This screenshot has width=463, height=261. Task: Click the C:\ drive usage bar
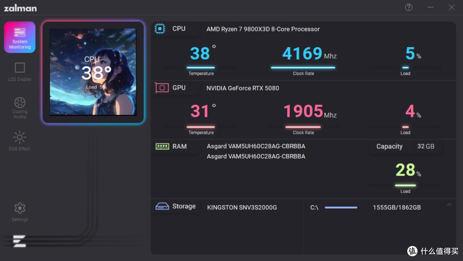pyautogui.click(x=341, y=207)
